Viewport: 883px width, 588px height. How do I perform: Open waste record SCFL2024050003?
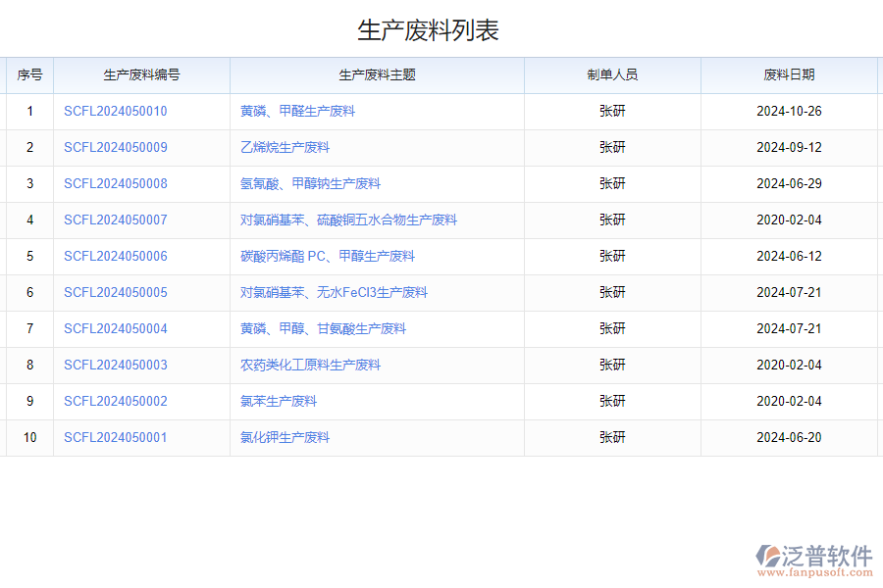pyautogui.click(x=115, y=365)
